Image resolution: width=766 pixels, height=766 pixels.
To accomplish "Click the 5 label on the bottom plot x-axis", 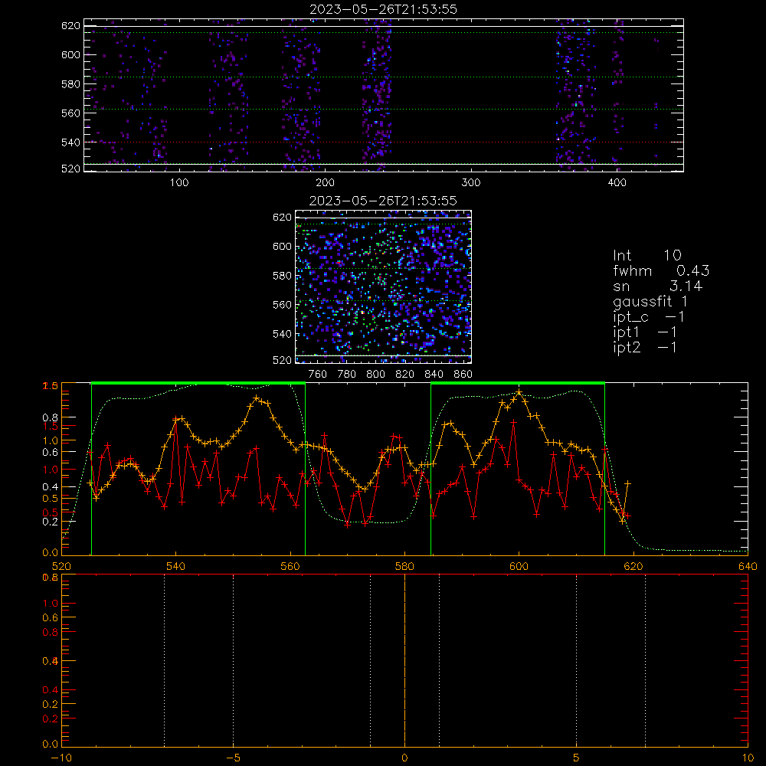I will click(x=577, y=758).
